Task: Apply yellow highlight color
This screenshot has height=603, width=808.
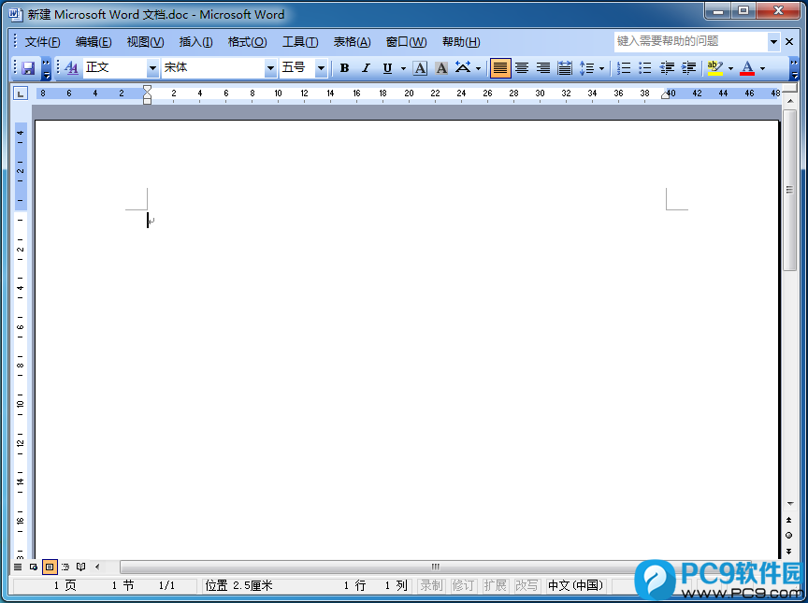Action: click(x=714, y=68)
